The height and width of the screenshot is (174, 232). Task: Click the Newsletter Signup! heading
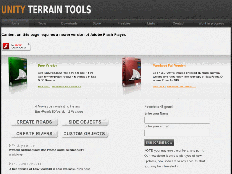click(x=159, y=107)
